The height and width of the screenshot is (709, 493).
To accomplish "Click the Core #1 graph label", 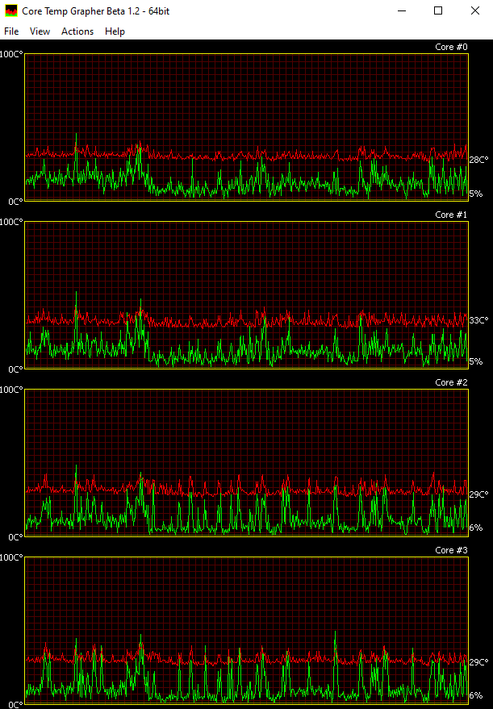I will [x=451, y=215].
